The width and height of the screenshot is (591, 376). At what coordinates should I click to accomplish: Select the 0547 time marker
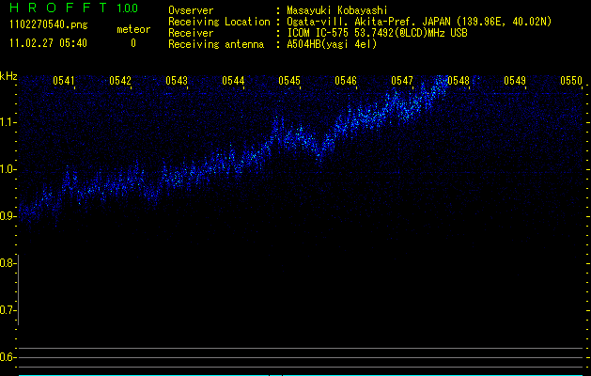[402, 81]
